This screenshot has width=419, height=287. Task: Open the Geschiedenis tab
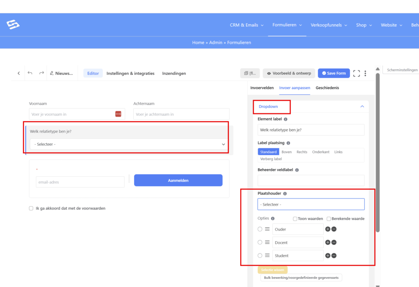click(x=327, y=88)
